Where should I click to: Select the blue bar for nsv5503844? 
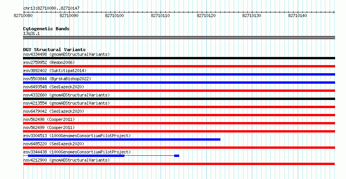[179, 83]
